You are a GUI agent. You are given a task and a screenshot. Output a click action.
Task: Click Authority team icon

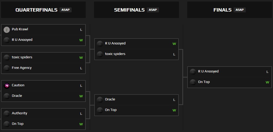pos(7,114)
